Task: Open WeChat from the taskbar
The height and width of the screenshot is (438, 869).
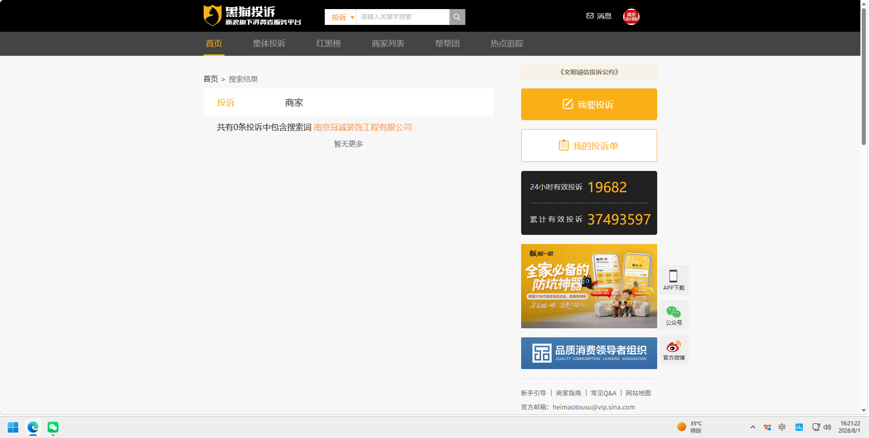Action: tap(53, 427)
